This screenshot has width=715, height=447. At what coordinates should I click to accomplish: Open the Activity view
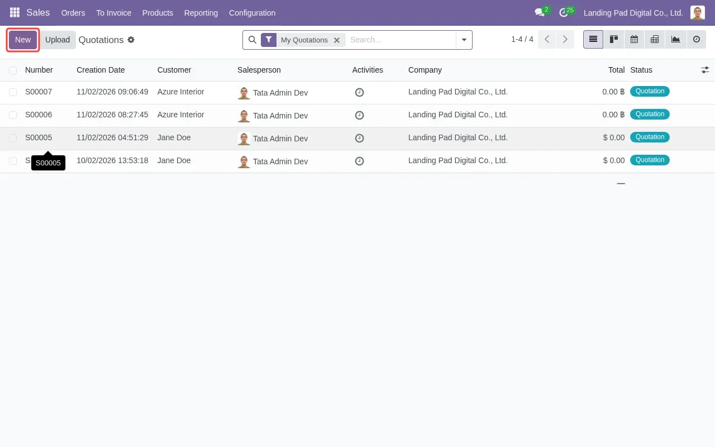point(696,39)
